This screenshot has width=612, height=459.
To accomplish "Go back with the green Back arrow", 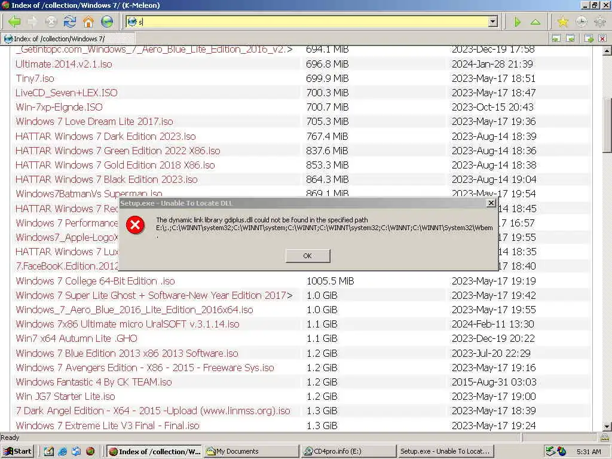I will pos(14,22).
